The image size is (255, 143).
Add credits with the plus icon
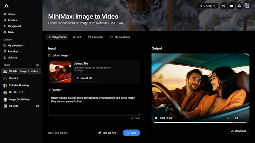[x=214, y=6]
